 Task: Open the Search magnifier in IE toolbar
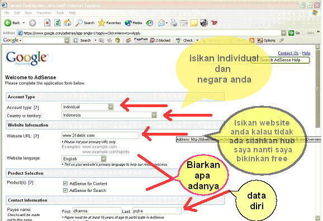tap(79, 23)
